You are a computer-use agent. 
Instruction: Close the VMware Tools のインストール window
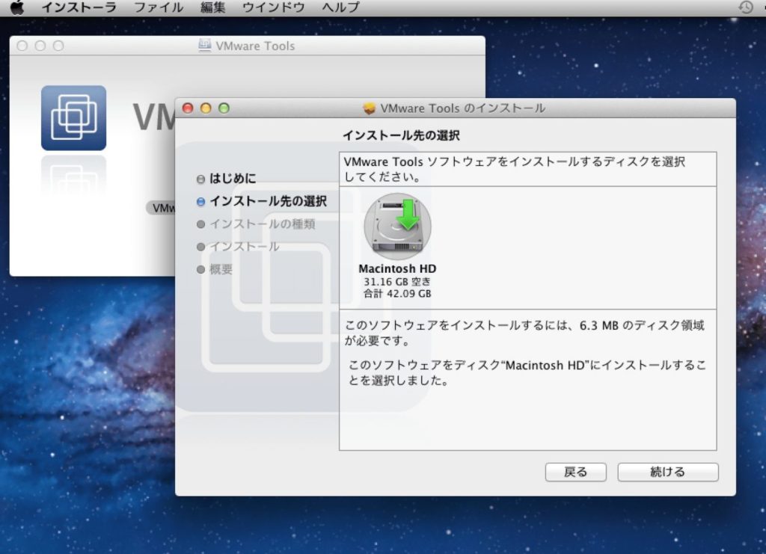[x=188, y=108]
